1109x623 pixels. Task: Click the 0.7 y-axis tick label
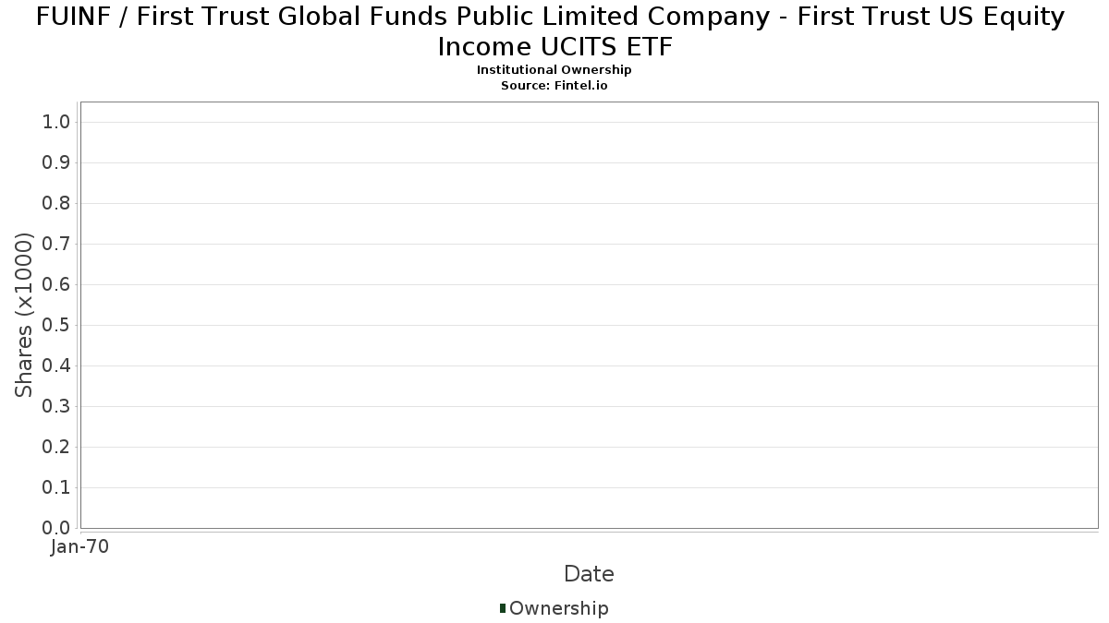[57, 245]
